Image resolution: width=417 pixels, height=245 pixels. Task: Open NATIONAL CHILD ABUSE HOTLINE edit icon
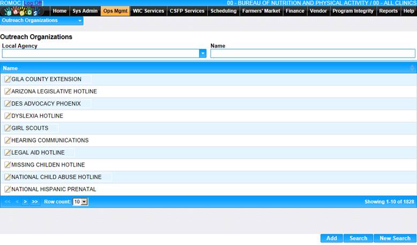(x=7, y=177)
